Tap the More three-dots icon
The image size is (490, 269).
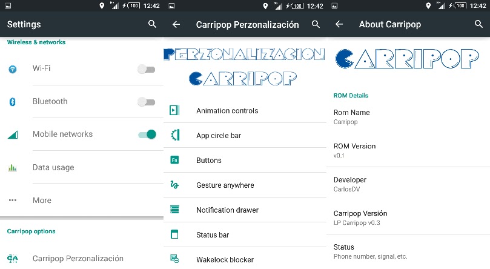click(x=13, y=201)
